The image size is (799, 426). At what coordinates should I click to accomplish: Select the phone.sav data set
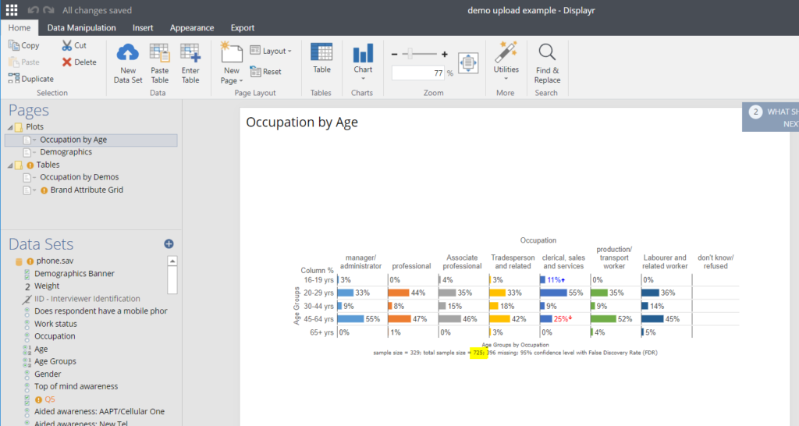click(55, 261)
